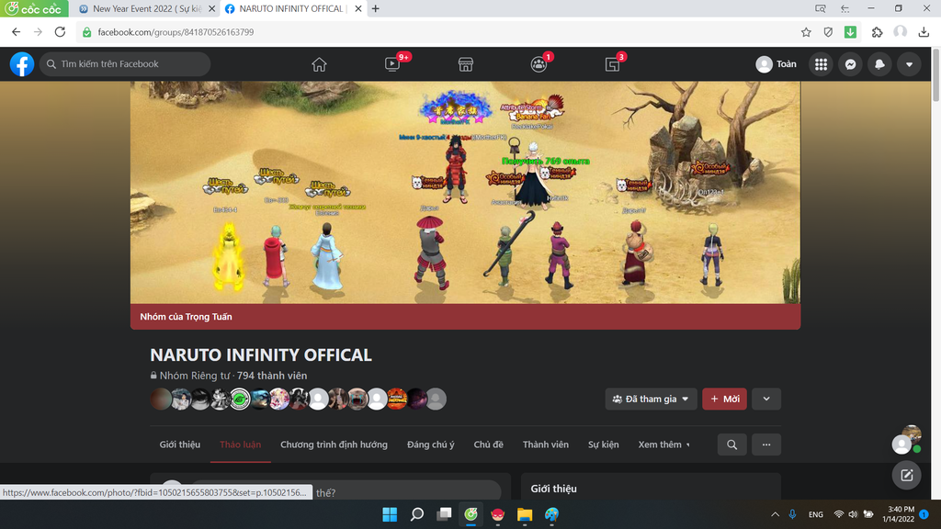Click the first member avatar in the row

161,399
